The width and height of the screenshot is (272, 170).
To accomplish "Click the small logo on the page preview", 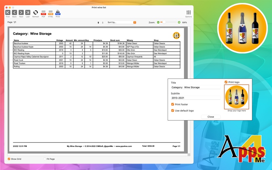I will click(x=176, y=35).
